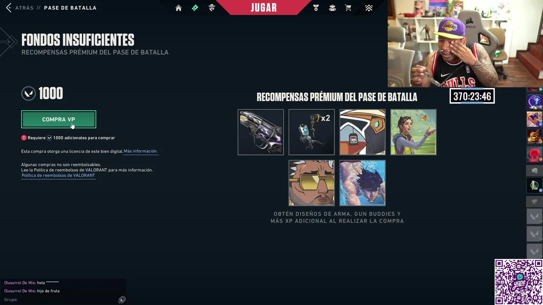
Task: Click the red error icon beside Requiere
Action: (x=24, y=138)
